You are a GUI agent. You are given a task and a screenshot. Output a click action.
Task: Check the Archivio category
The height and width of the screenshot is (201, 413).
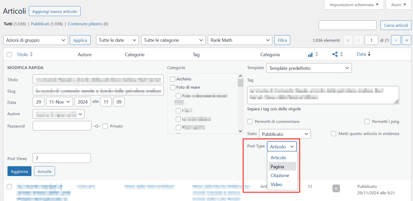(x=173, y=79)
